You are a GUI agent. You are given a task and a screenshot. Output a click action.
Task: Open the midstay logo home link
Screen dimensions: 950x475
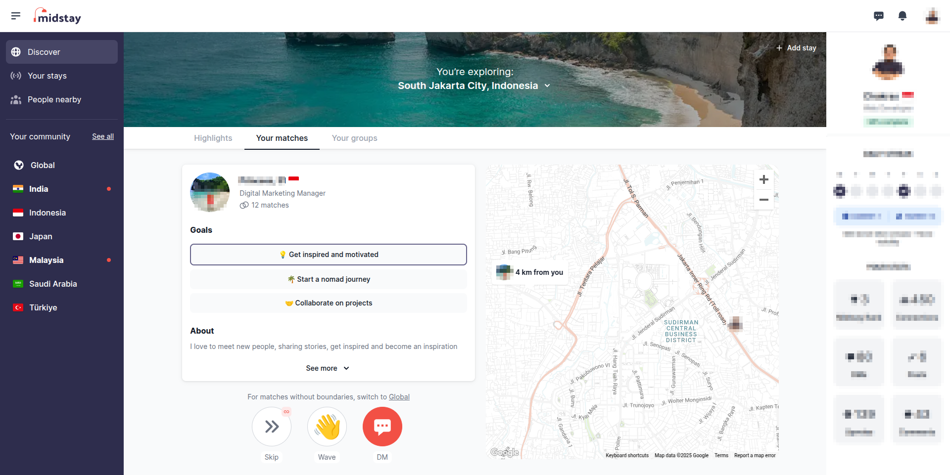57,16
